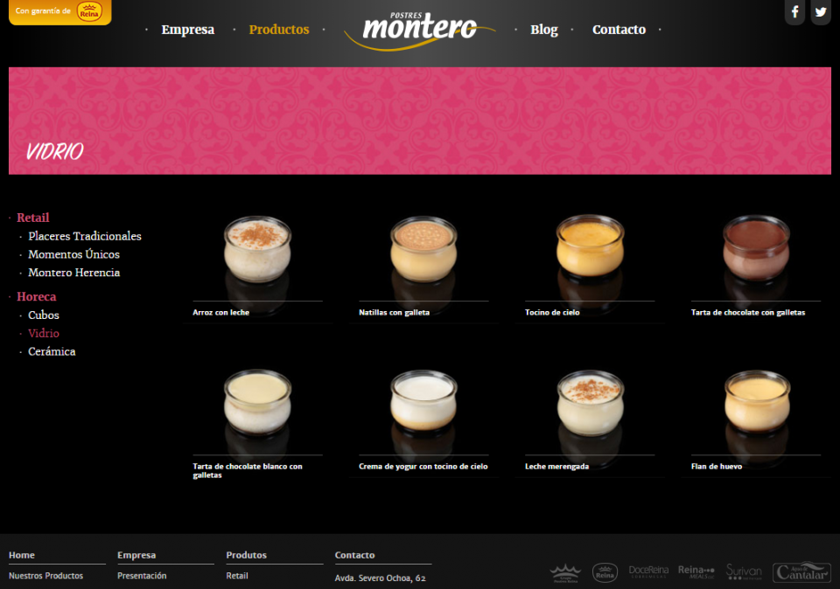Open the Cubos sidebar category

[x=44, y=315]
